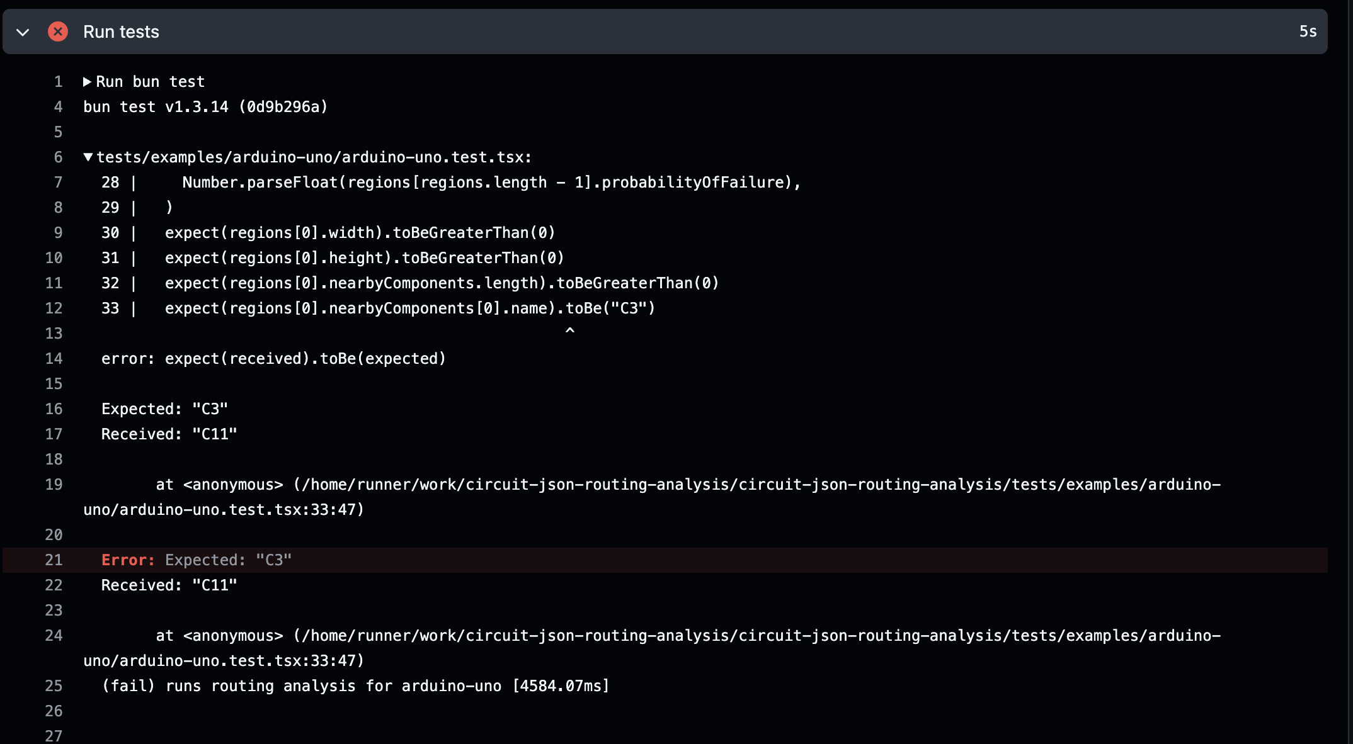Click the highlighted Error: Expected "C3" line
The image size is (1353, 744).
click(x=665, y=560)
